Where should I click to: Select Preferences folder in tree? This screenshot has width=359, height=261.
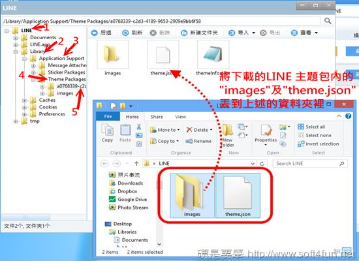(52, 114)
